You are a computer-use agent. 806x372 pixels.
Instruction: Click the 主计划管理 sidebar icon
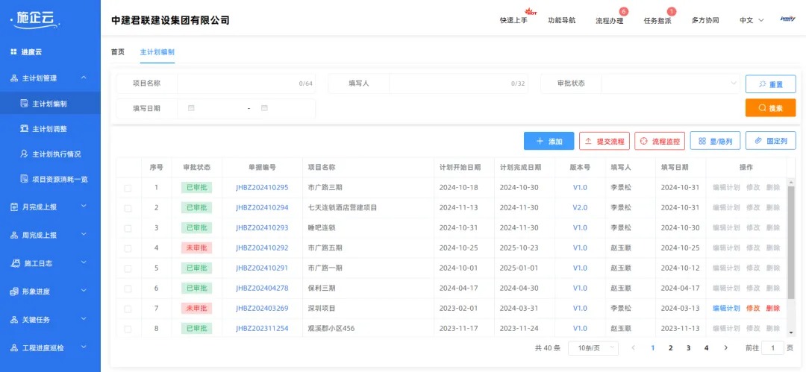point(14,78)
